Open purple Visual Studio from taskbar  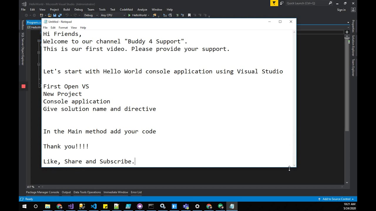coord(71,206)
